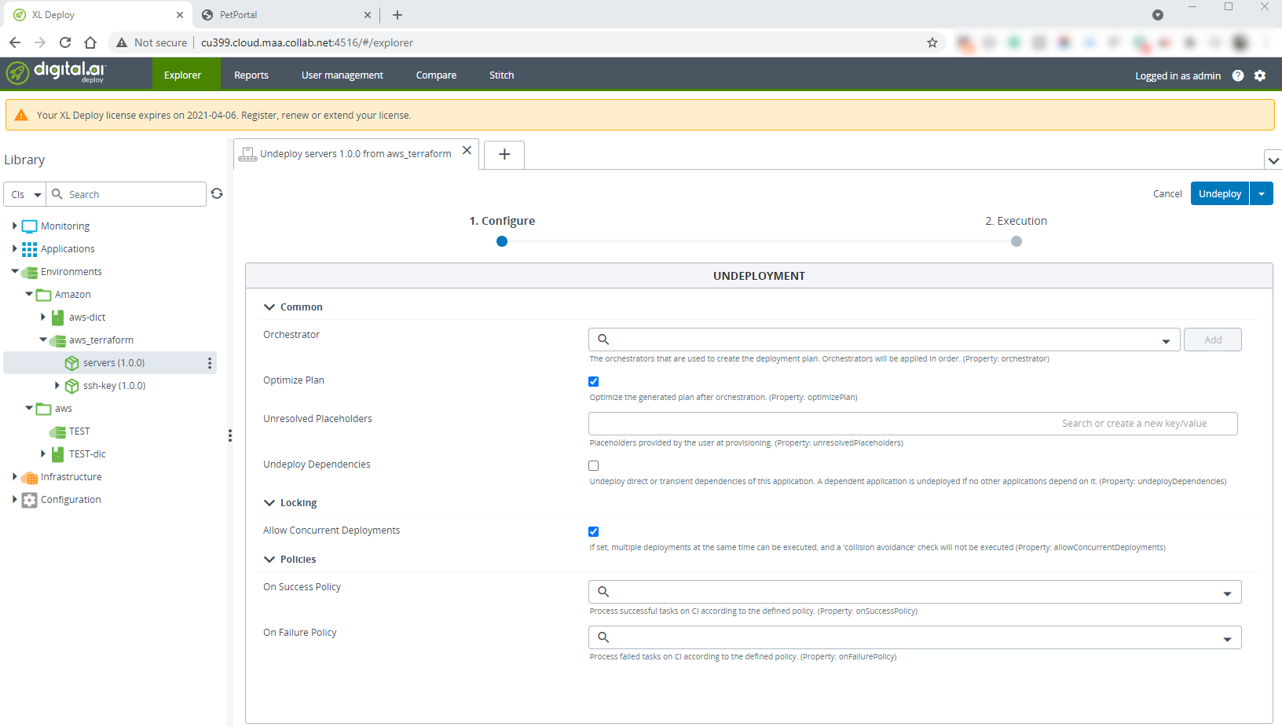Open the Undeploy button's arrow menu
The image size is (1282, 727).
coord(1262,193)
